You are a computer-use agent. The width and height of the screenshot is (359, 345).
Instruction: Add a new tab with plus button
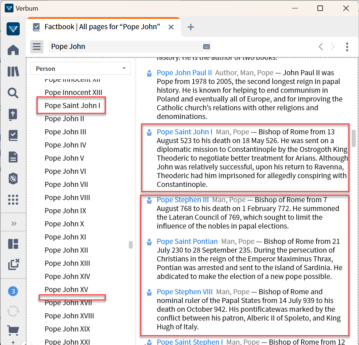(191, 27)
